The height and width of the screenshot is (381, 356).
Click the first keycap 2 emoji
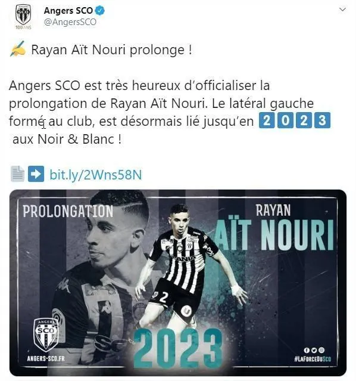coord(267,120)
